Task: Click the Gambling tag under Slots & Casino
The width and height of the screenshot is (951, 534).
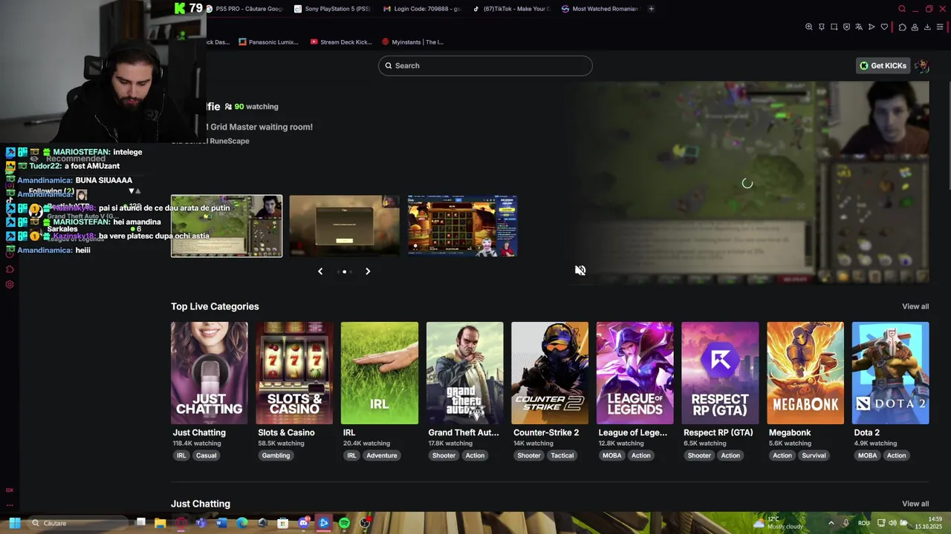Action: coord(276,455)
